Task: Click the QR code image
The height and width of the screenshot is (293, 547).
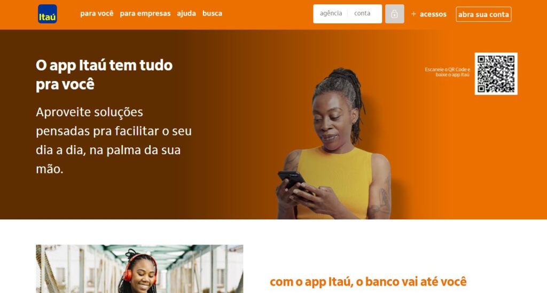Action: [x=496, y=74]
